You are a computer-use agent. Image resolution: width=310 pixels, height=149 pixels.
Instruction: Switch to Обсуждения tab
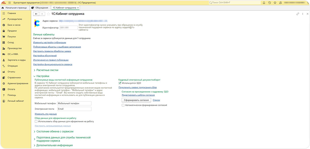point(40,8)
